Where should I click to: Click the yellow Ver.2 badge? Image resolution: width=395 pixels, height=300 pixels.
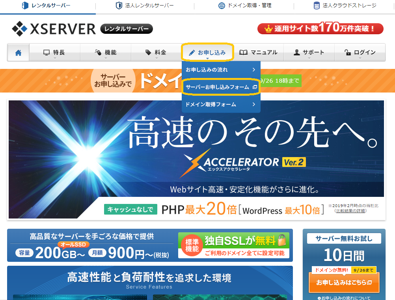(294, 162)
